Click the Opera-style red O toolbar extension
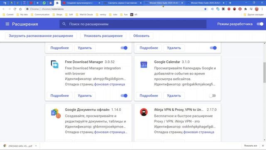266x150 pixels. [240, 9]
